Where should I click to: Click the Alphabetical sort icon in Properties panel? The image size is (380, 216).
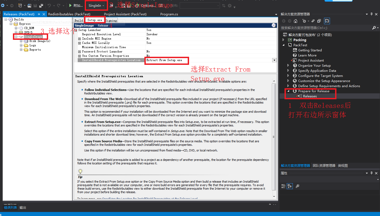pyautogui.click(x=289, y=186)
